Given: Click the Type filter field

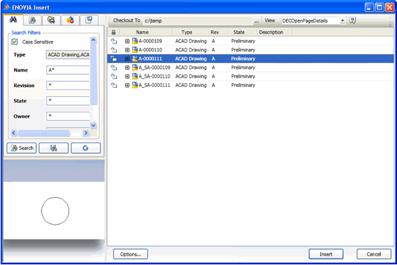Looking at the screenshot, I should 68,55.
